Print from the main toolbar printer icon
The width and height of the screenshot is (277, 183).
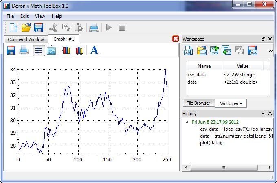(94, 28)
